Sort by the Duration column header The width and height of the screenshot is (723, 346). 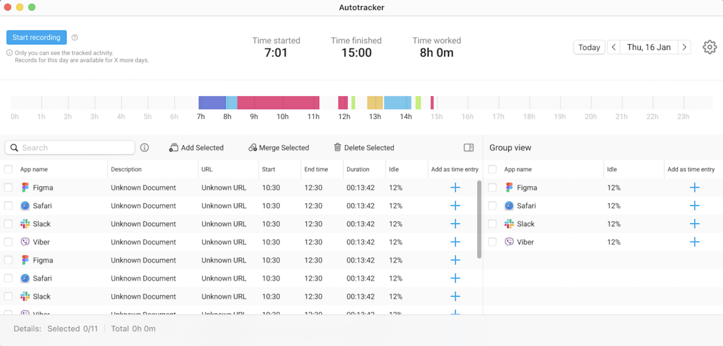click(358, 169)
